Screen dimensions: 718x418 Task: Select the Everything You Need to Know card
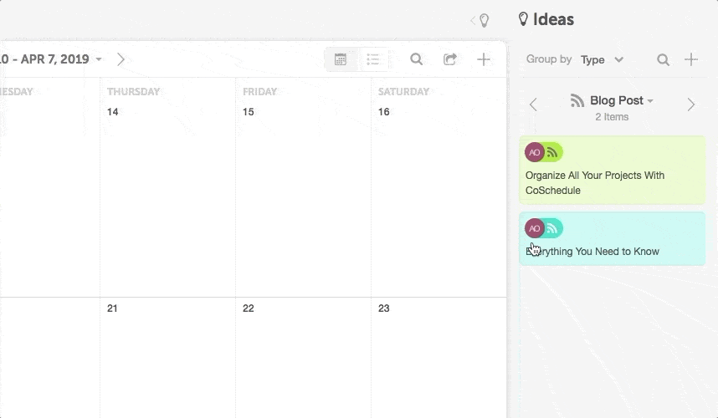(613, 238)
